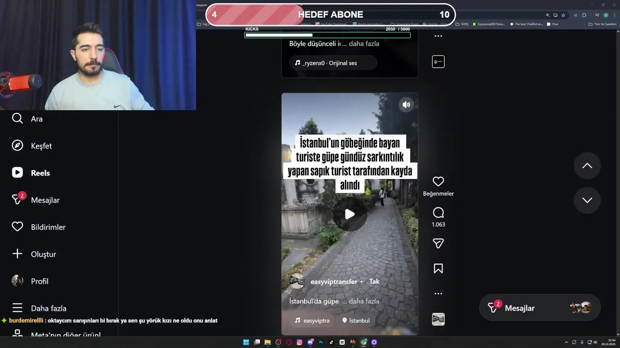Bookmark the page with the star icon
The height and width of the screenshot is (348, 620).
pos(563,15)
